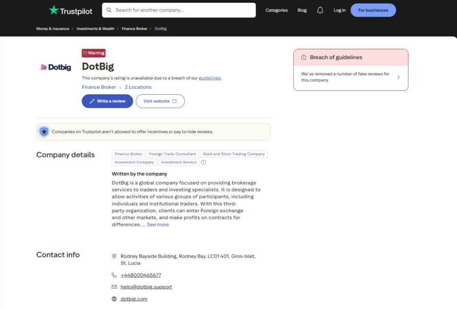Open the Categories menu
This screenshot has width=457, height=309.
coord(276,10)
